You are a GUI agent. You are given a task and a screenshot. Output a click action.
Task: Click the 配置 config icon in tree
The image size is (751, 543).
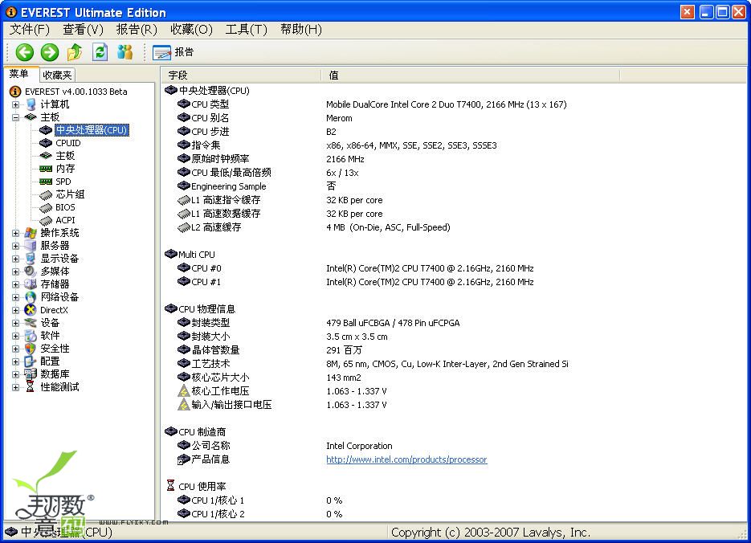[x=31, y=361]
